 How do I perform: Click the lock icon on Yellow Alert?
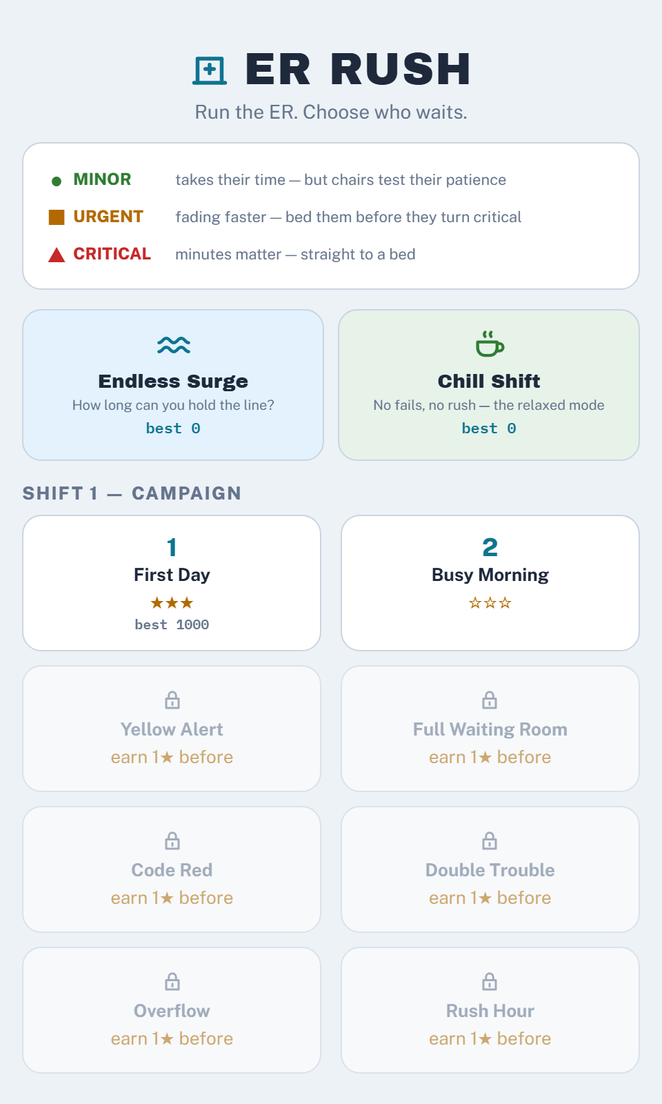tap(172, 700)
